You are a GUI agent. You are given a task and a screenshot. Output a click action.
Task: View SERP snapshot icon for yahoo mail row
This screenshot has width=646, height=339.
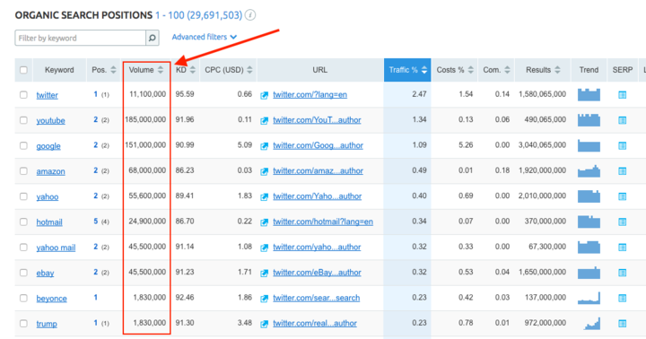coord(622,248)
